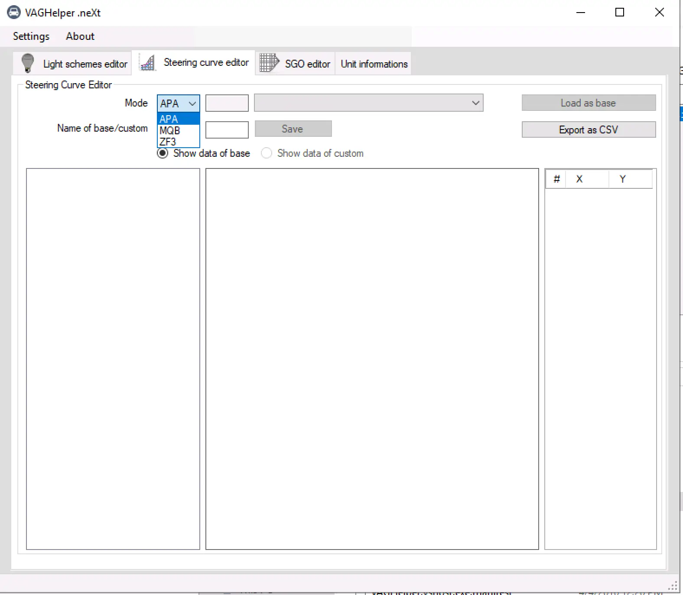
Task: Collapse the Mode combo box arrow
Action: (192, 103)
